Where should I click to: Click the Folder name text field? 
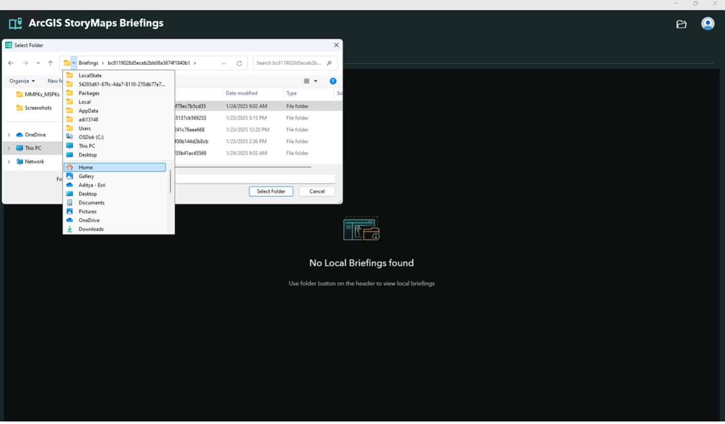[x=255, y=179]
